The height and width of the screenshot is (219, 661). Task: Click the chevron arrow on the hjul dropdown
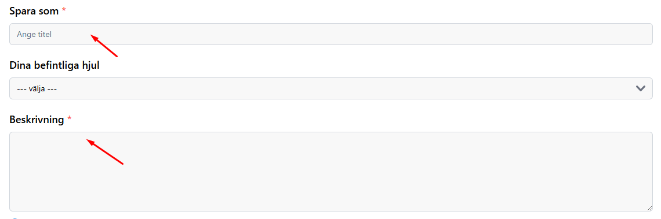[x=640, y=88]
